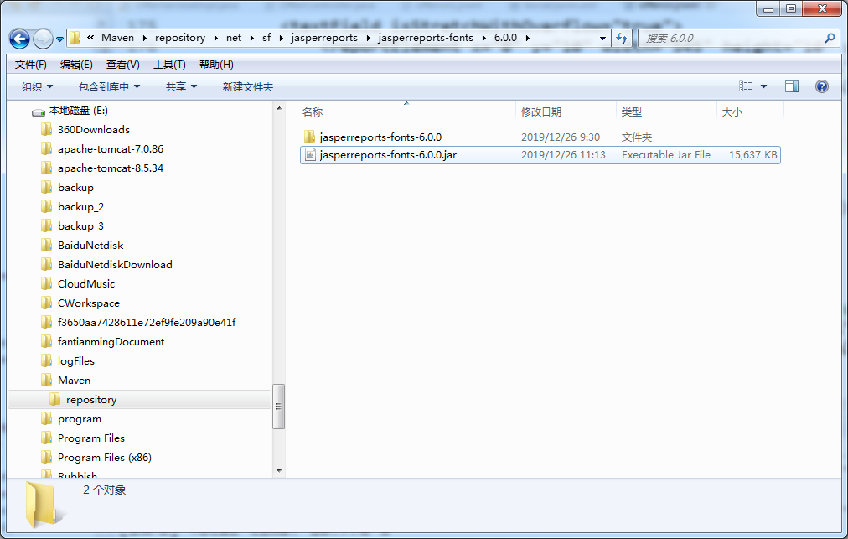The image size is (848, 539).
Task: Open the address bar history dropdown
Action: tap(602, 38)
